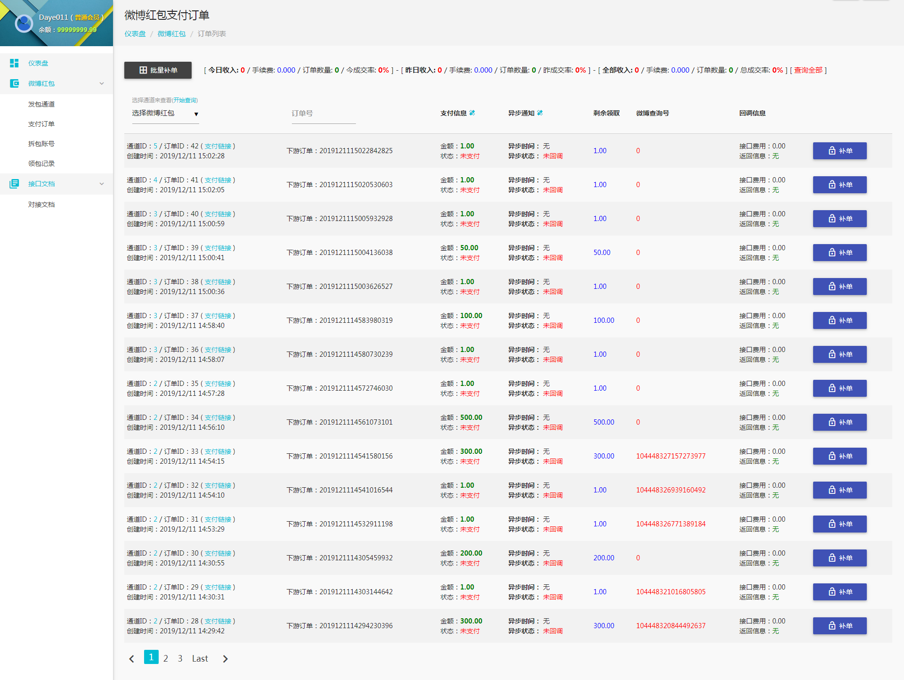Click the 微博红包 wallet icon in sidebar
This screenshot has width=904, height=680.
coord(14,83)
